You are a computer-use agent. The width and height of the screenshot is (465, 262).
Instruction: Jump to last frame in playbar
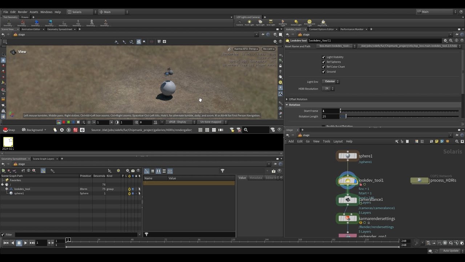(32, 243)
